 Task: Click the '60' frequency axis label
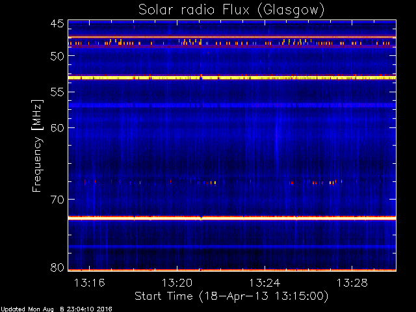57,128
